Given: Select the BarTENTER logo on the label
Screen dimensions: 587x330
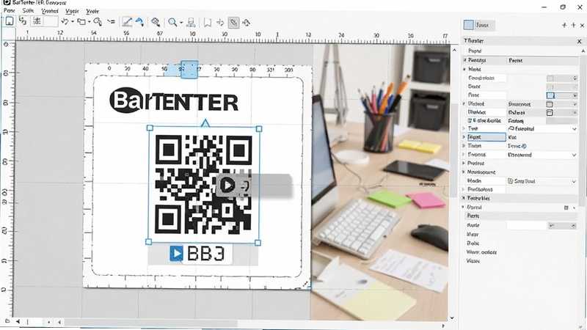Looking at the screenshot, I should (x=174, y=100).
